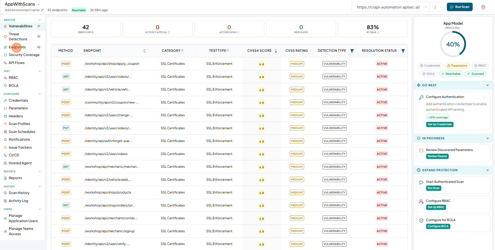Click the BOLA status chip
Viewport: 495px width, 250px height.
[429, 74]
